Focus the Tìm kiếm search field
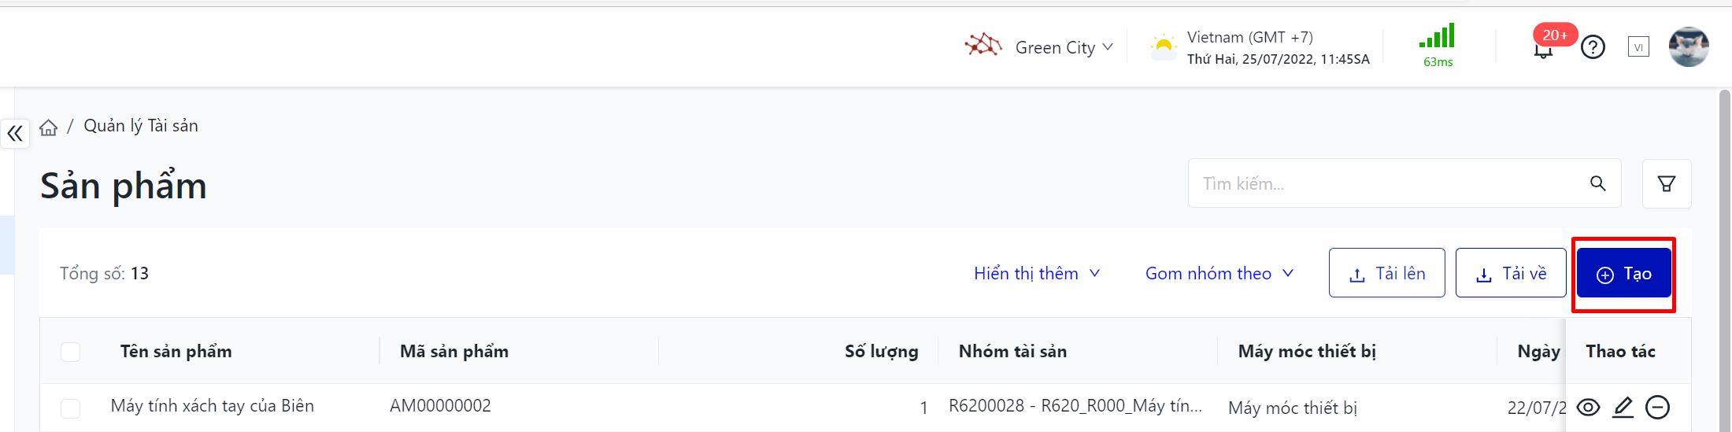This screenshot has height=432, width=1732. pos(1386,183)
